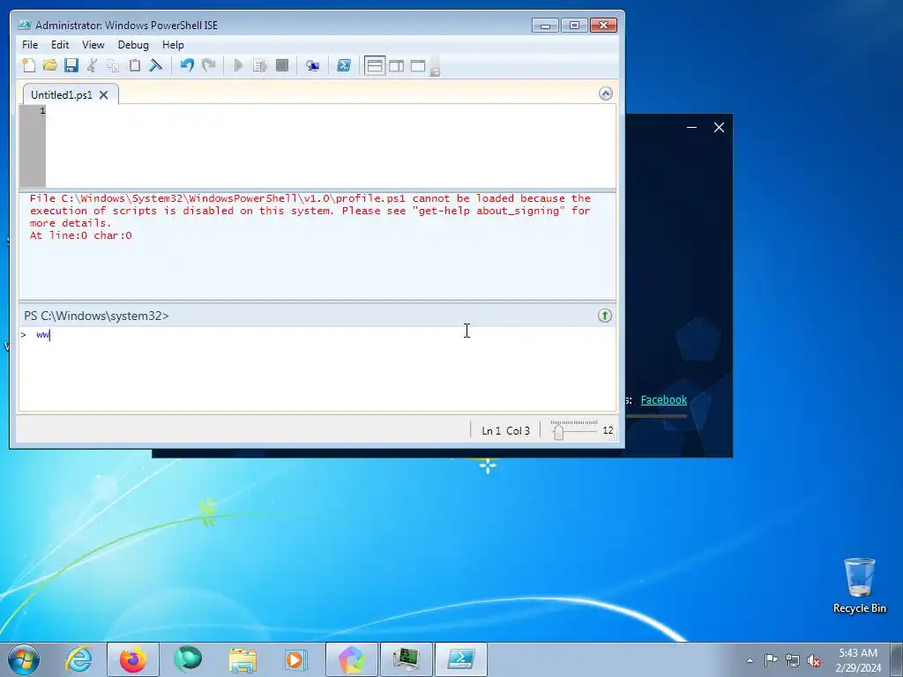The width and height of the screenshot is (903, 677).
Task: Open the File menu
Action: 30,45
